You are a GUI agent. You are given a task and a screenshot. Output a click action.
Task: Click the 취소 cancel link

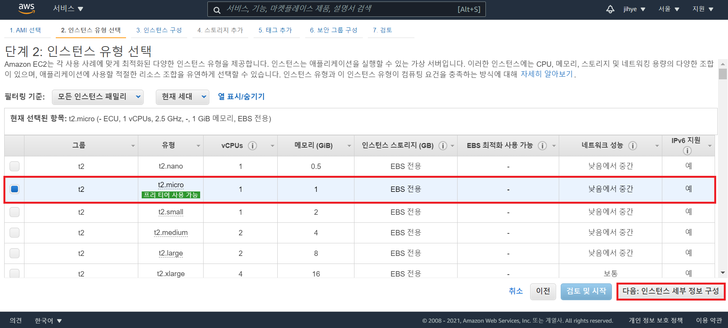point(516,291)
